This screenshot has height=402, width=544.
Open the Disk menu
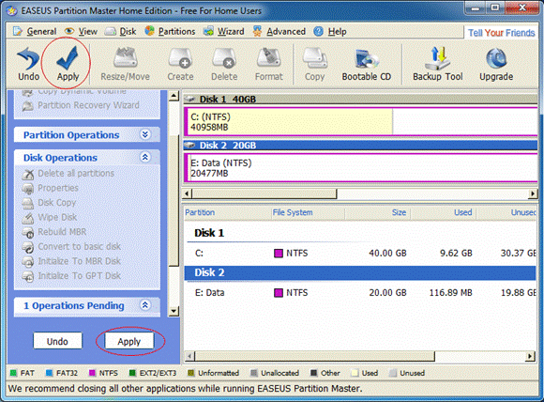(x=121, y=32)
